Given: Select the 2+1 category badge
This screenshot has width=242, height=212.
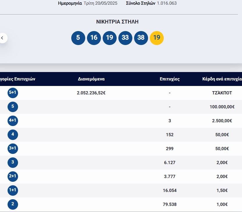Looking at the screenshot, I should (x=13, y=177).
